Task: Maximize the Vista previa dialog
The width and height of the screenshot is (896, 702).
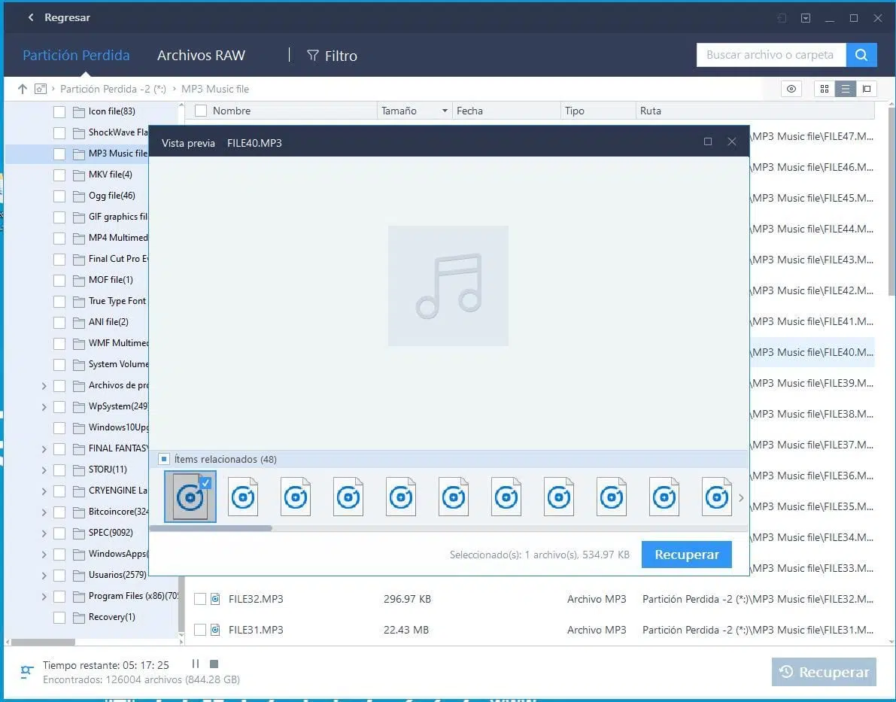Action: click(708, 141)
